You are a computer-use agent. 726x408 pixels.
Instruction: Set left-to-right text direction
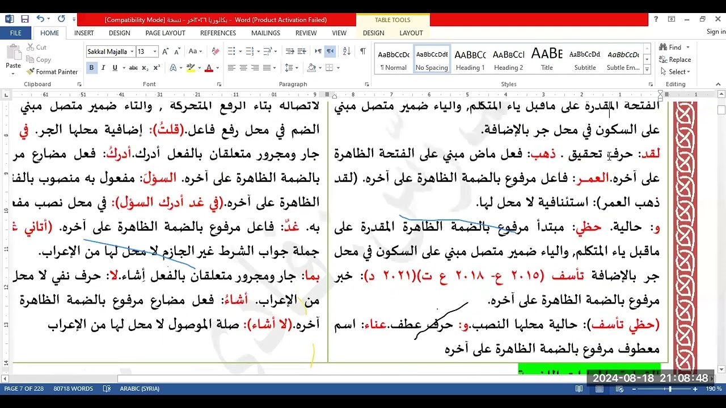(318, 52)
